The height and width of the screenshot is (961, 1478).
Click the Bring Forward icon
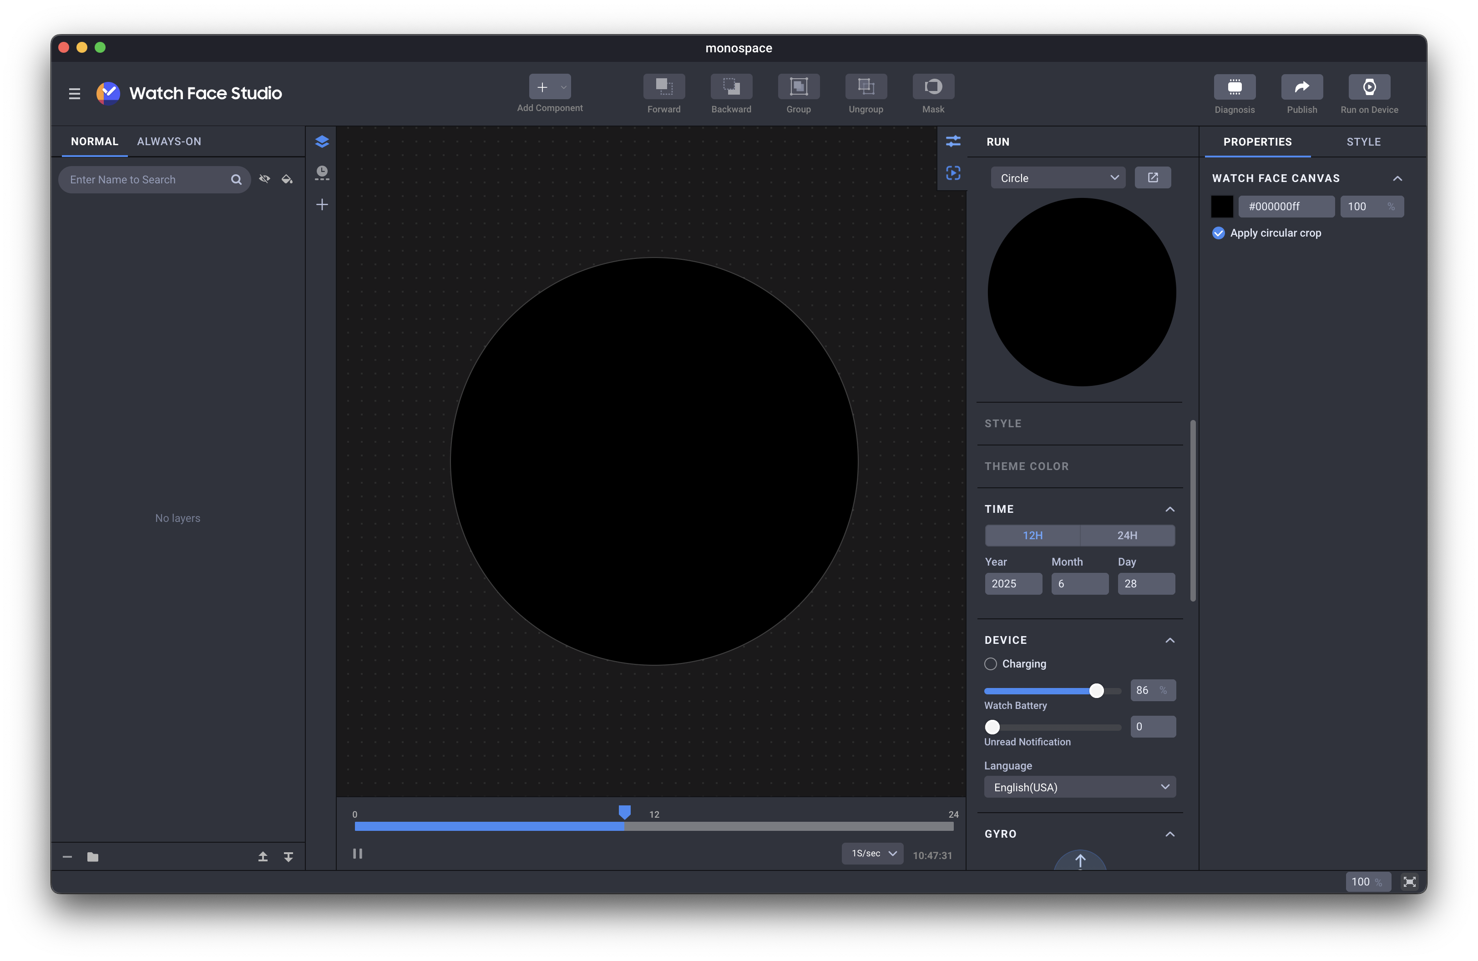coord(663,87)
